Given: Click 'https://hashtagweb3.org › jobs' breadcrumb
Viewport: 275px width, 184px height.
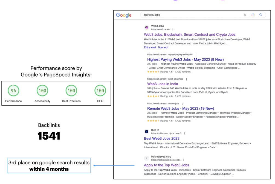Looking at the screenshot, I should pyautogui.click(x=166, y=160).
